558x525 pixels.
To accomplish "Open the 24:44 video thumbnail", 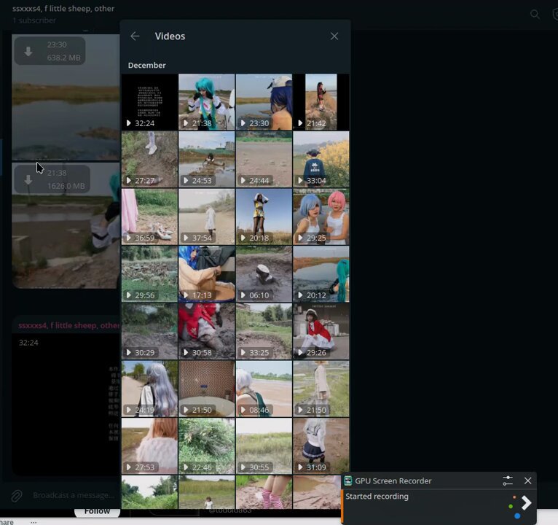I will [x=264, y=159].
